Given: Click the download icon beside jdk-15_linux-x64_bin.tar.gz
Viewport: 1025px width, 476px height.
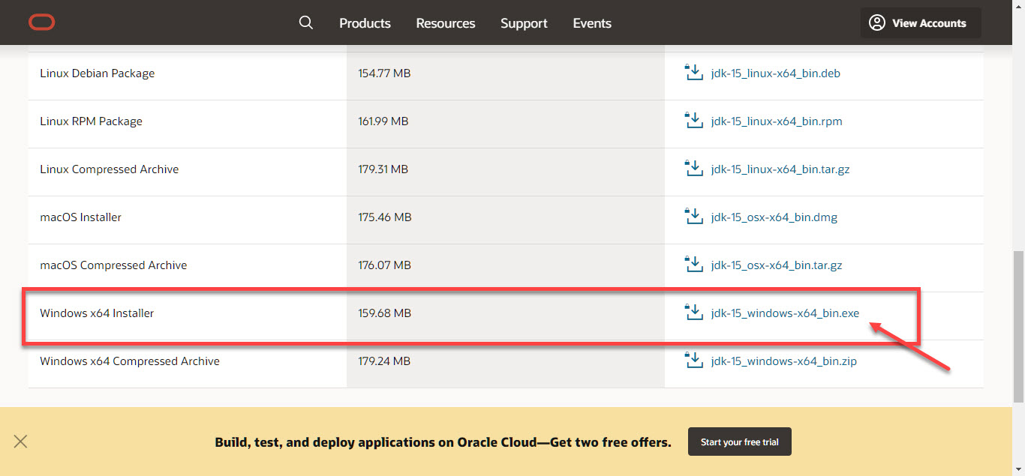Looking at the screenshot, I should click(693, 169).
